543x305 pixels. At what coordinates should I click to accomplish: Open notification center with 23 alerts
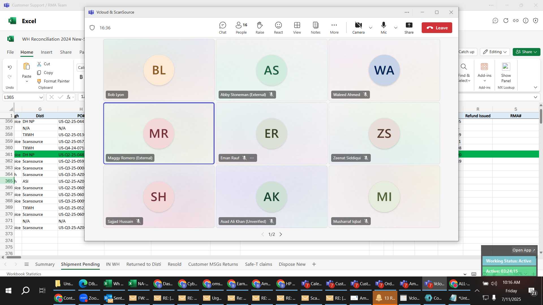pyautogui.click(x=533, y=291)
